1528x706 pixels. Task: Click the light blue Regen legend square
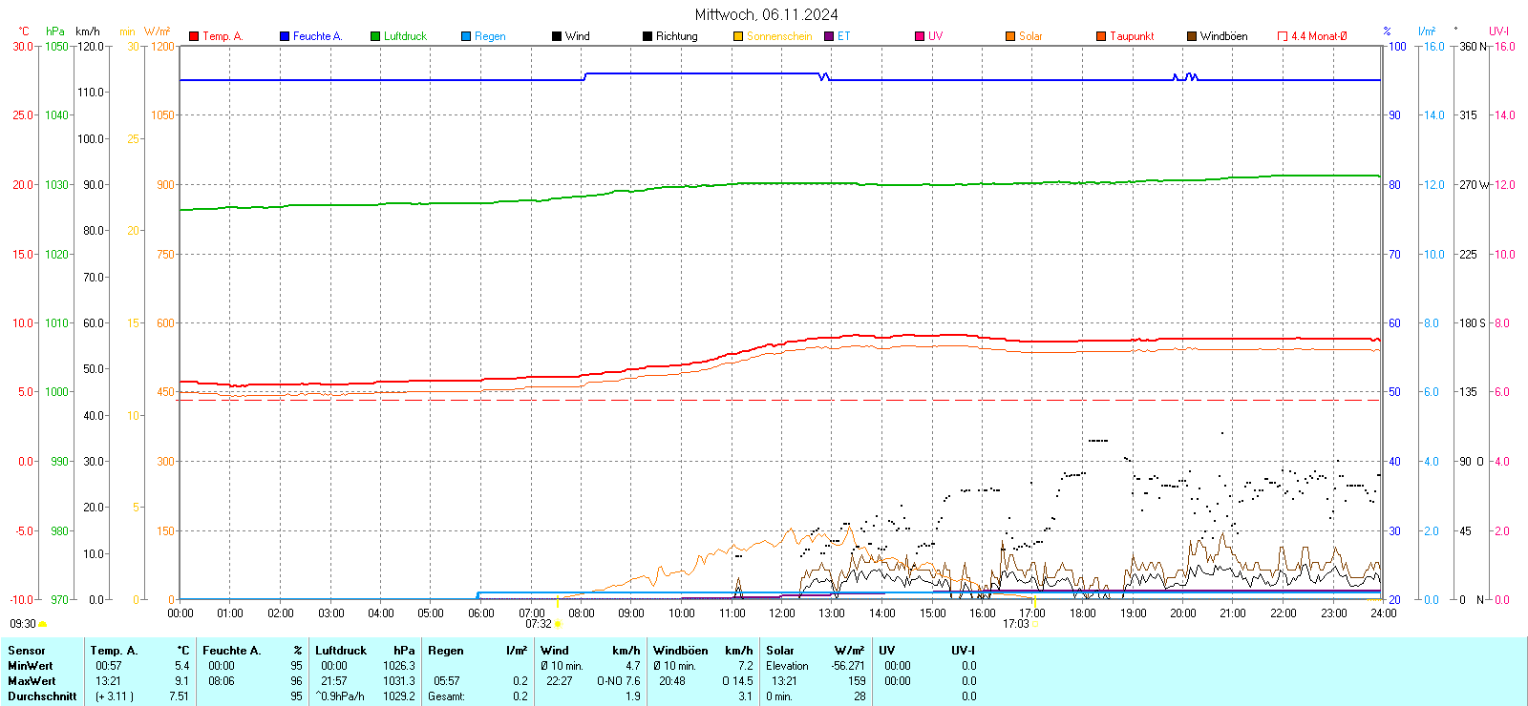(466, 36)
